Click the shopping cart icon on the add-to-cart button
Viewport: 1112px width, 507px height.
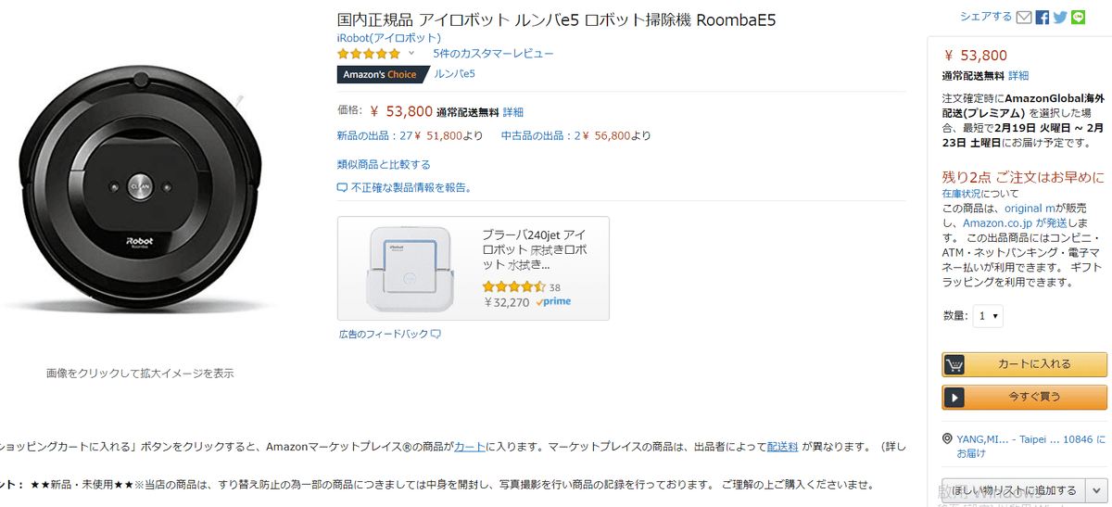pos(954,364)
